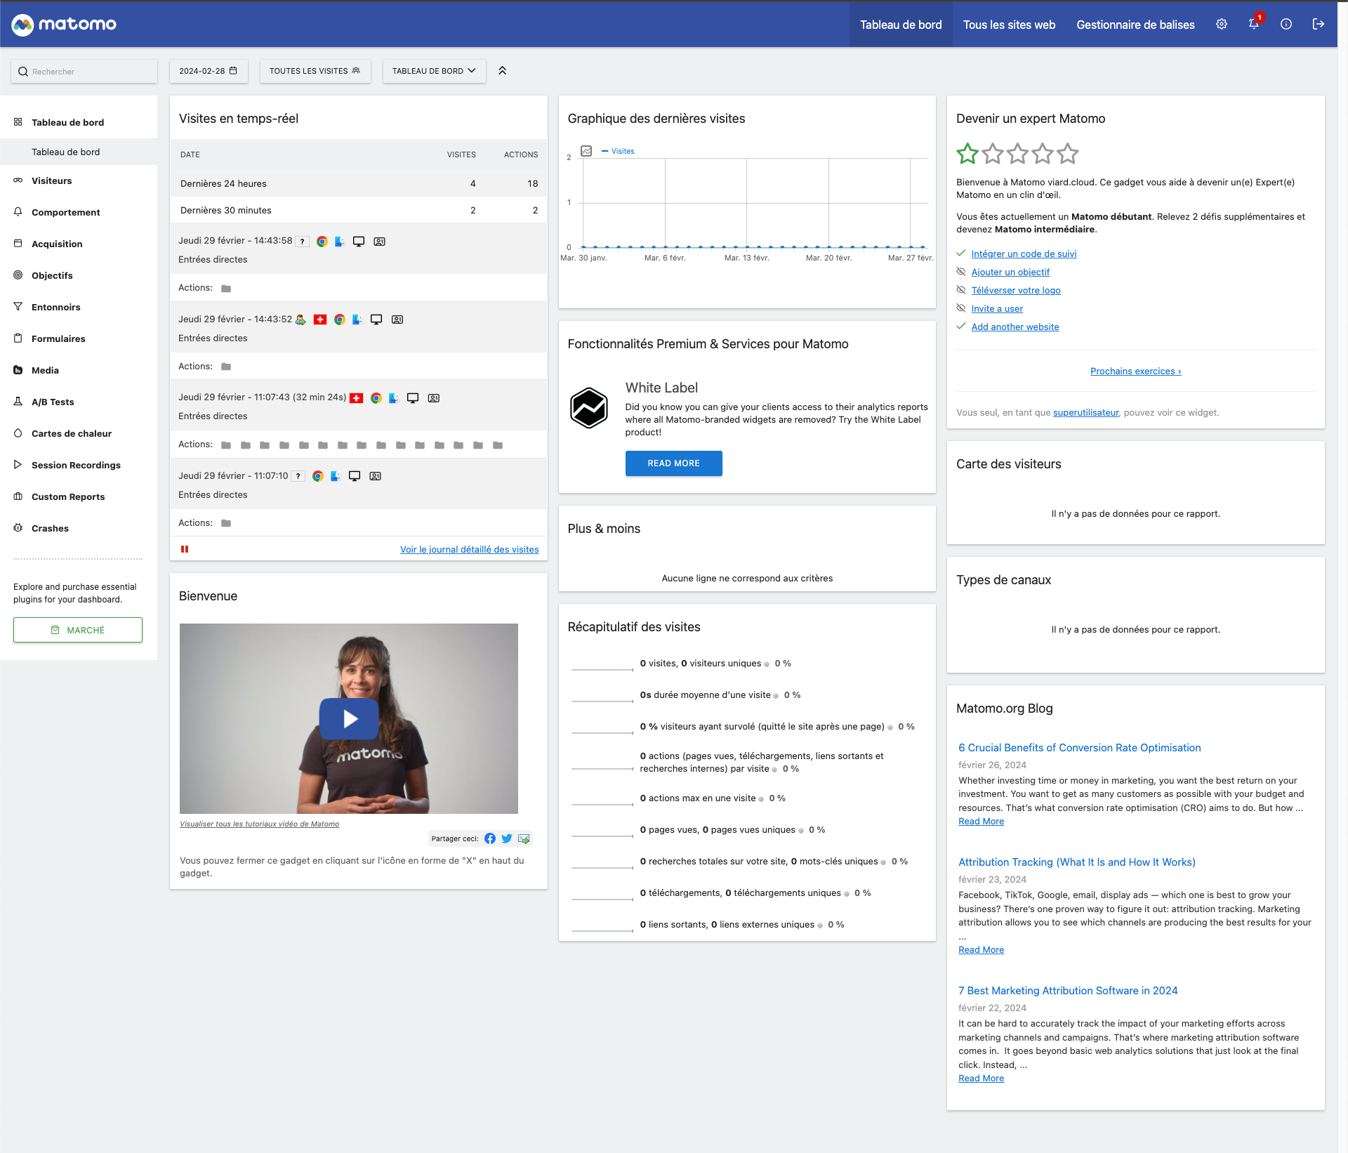Expand the TABLEAU DE BORD dropdown
This screenshot has width=1348, height=1153.
(433, 71)
